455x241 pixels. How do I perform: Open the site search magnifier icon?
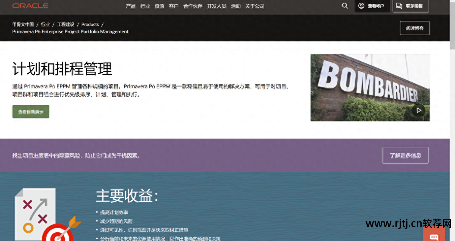click(x=344, y=6)
